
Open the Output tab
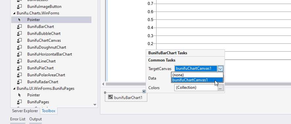pyautogui.click(x=36, y=119)
